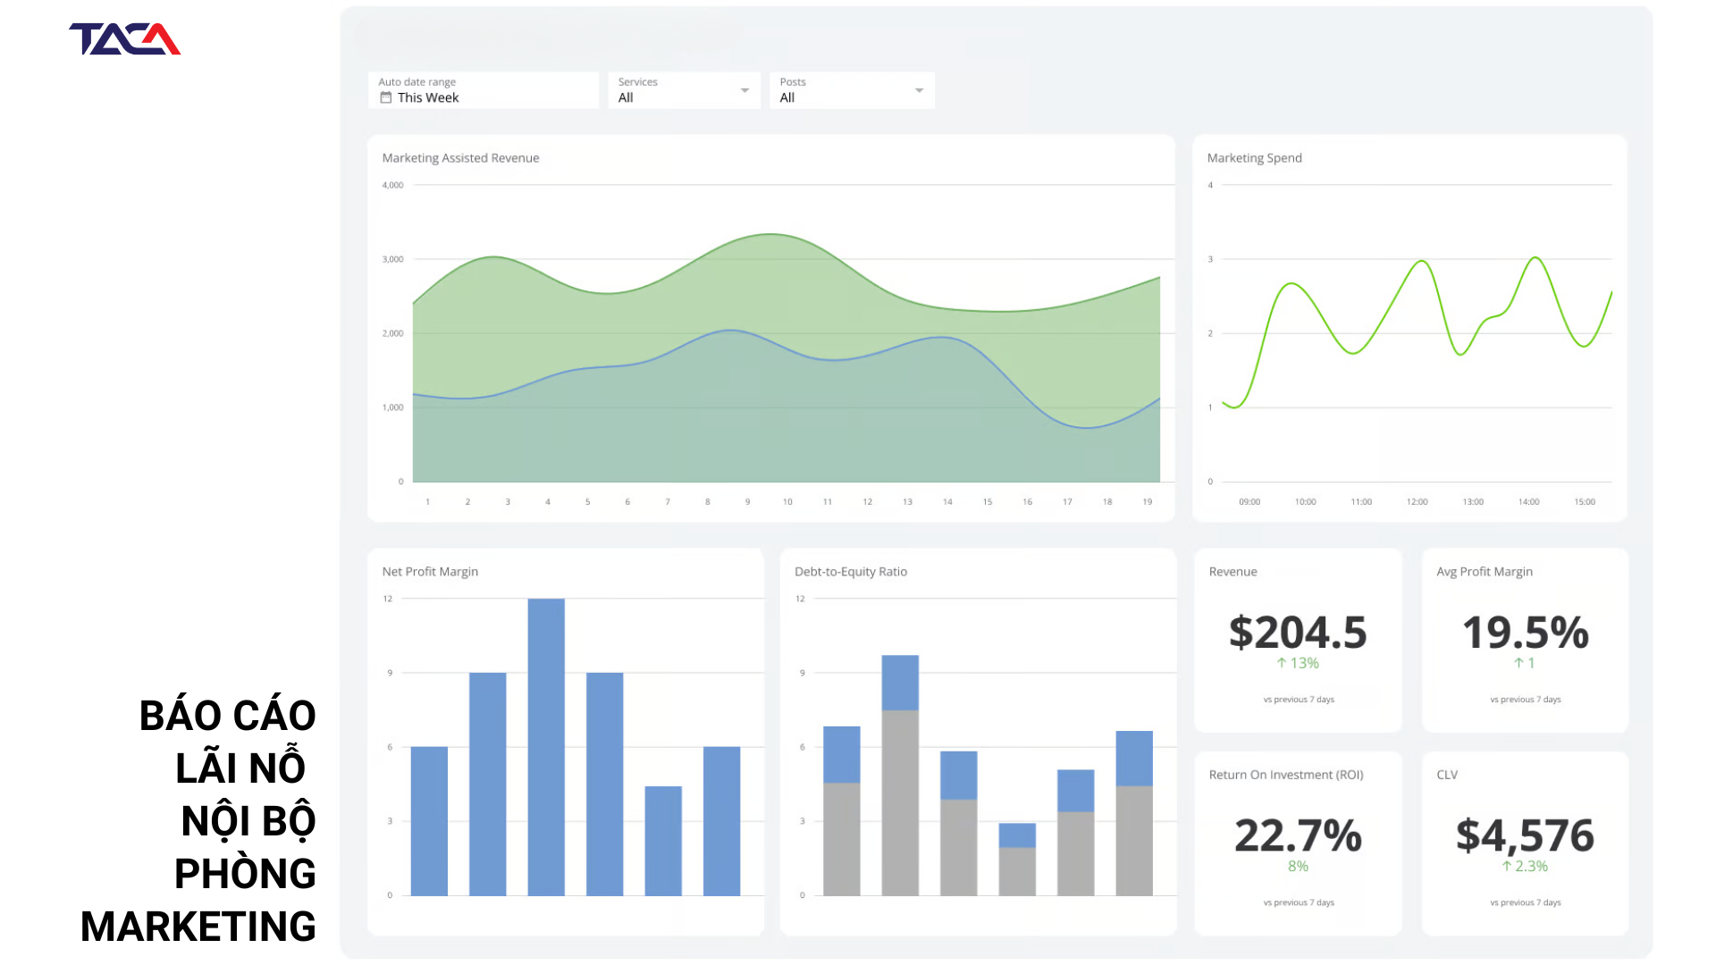The height and width of the screenshot is (965, 1716).
Task: Click the Avg Profit Margin label
Action: (1484, 572)
